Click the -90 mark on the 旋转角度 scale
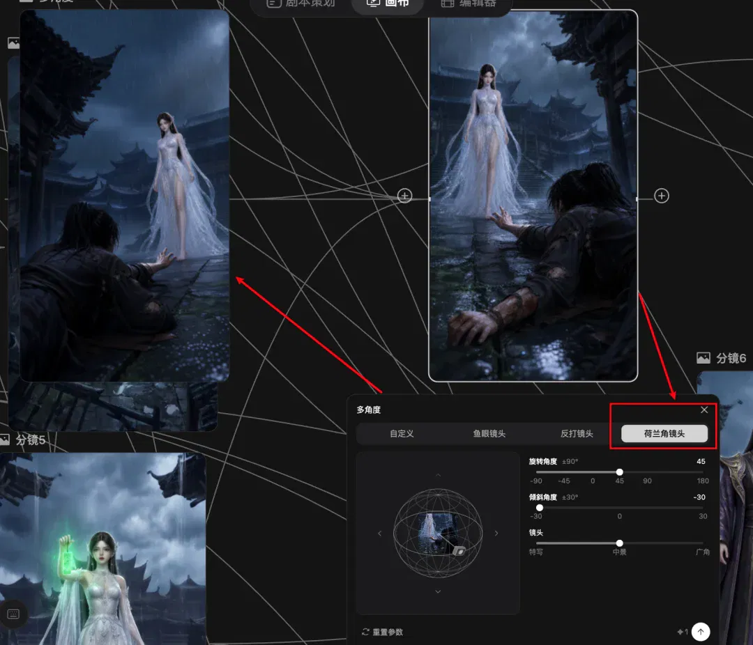 536,481
